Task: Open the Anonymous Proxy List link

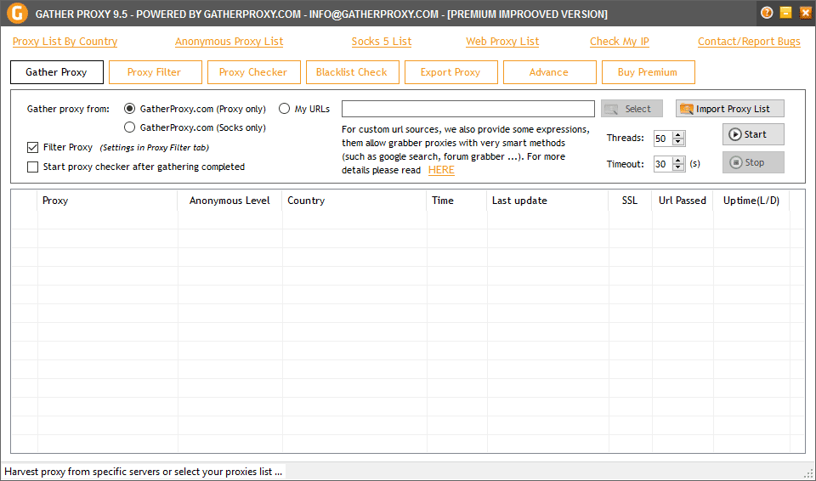Action: point(229,42)
